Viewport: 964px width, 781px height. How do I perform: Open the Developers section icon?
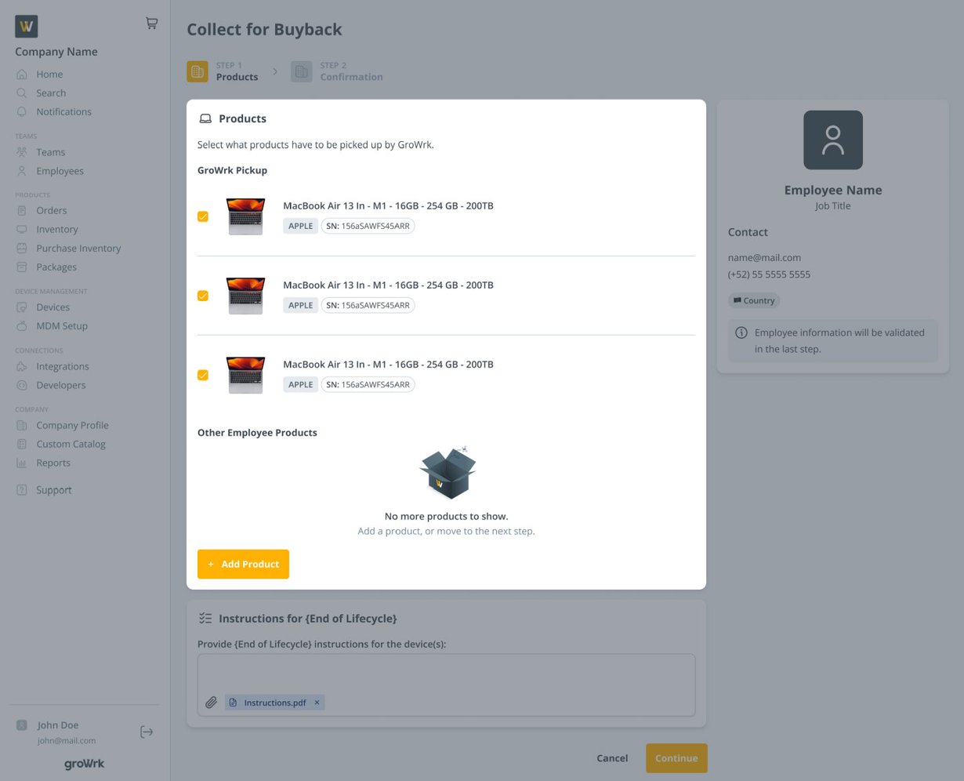21,384
